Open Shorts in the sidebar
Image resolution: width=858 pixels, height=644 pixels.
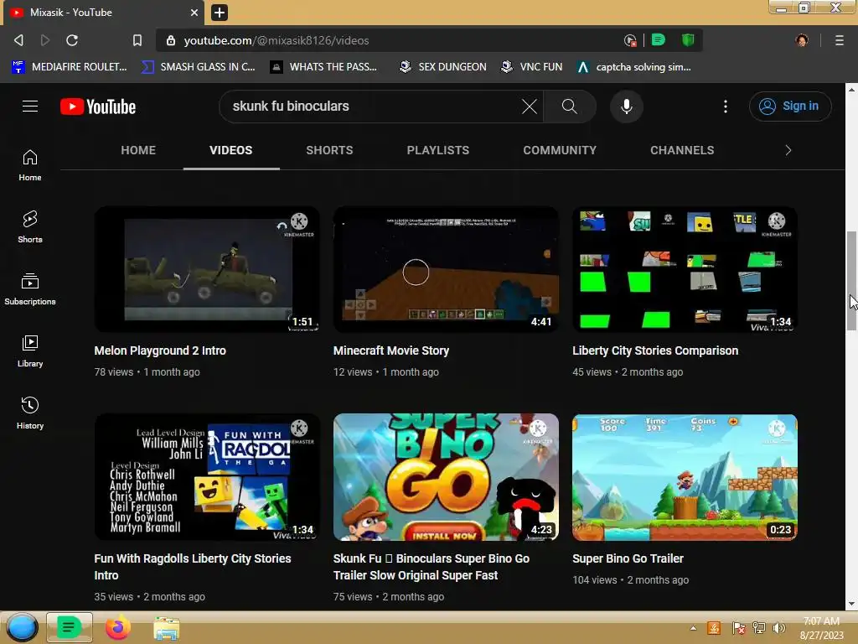30,227
